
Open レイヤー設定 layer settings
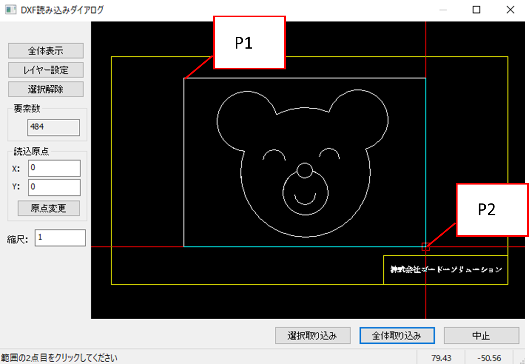(x=46, y=70)
